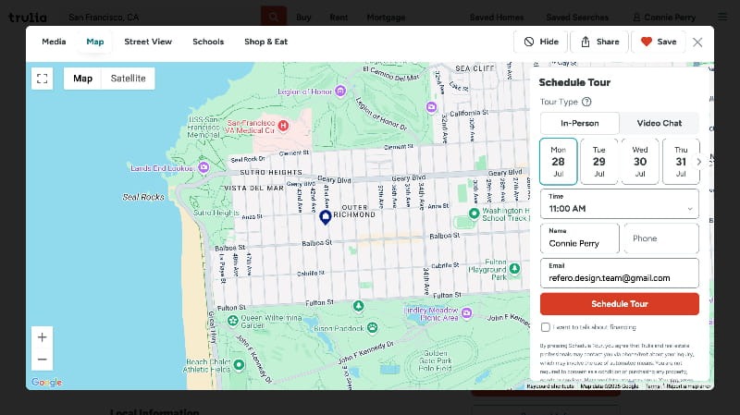This screenshot has width=740, height=415.
Task: Close the map modal with X
Action: coord(697,42)
